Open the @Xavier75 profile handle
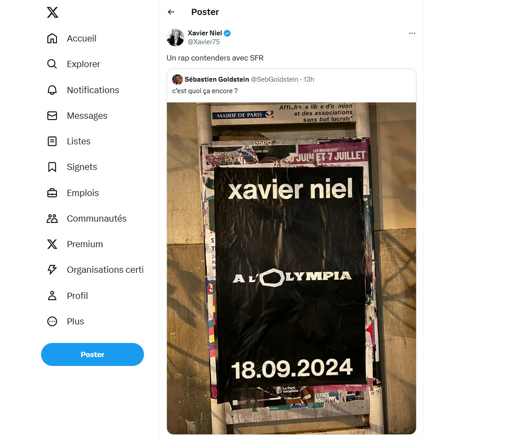Viewport: 530px width, 437px height. point(204,42)
